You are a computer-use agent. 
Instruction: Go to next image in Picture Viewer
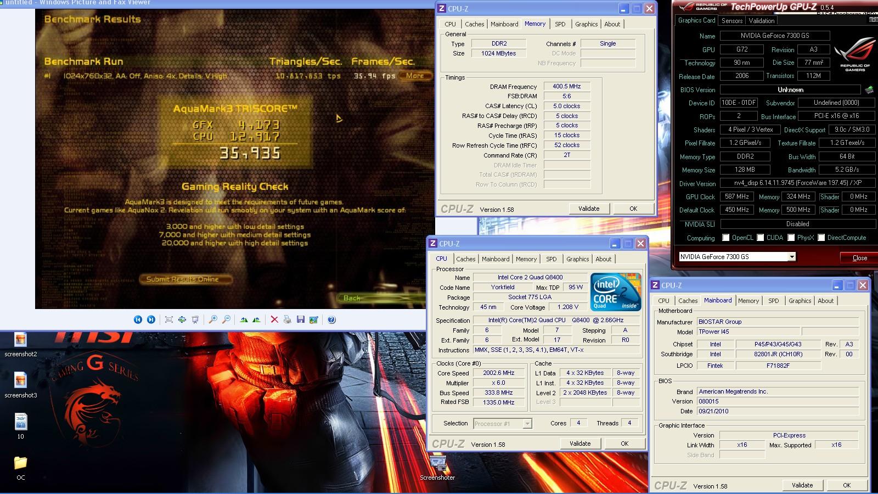point(151,319)
